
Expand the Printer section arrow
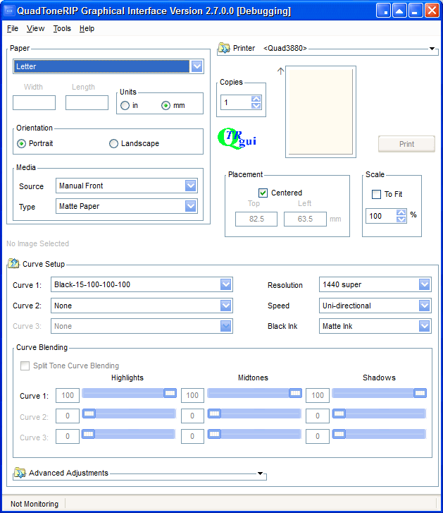click(x=432, y=49)
